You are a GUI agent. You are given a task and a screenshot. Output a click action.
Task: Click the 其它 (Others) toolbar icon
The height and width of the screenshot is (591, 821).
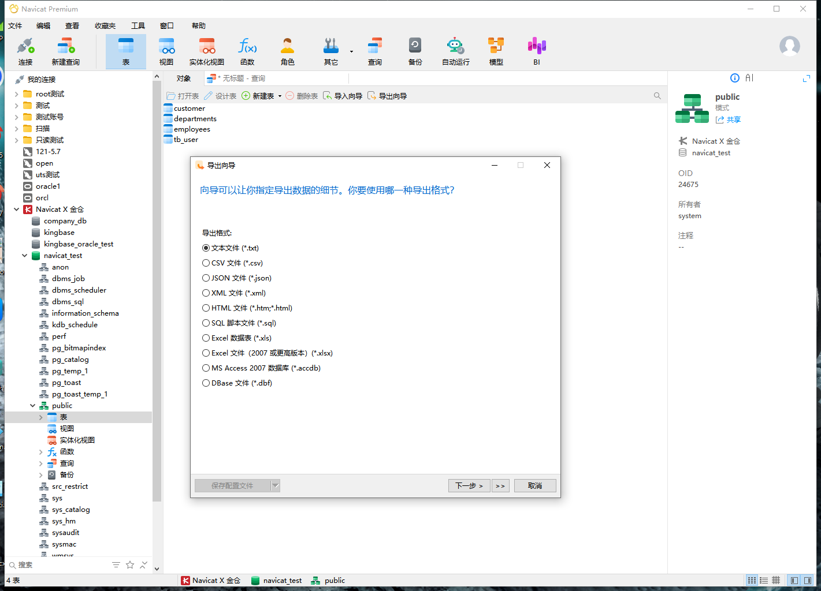[331, 51]
